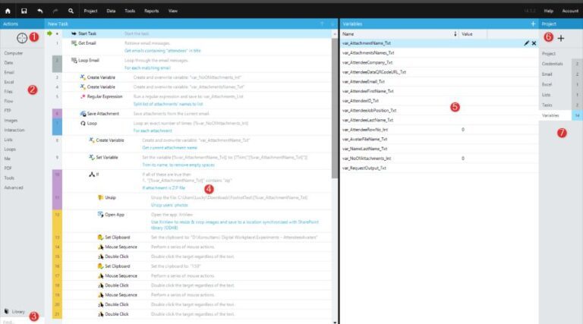The image size is (583, 324).
Task: Delete var_AttachmentName_Txt with the X icon
Action: (534, 43)
